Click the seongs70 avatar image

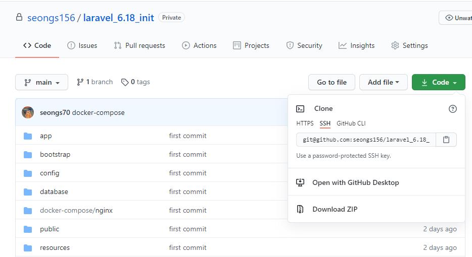tap(28, 112)
